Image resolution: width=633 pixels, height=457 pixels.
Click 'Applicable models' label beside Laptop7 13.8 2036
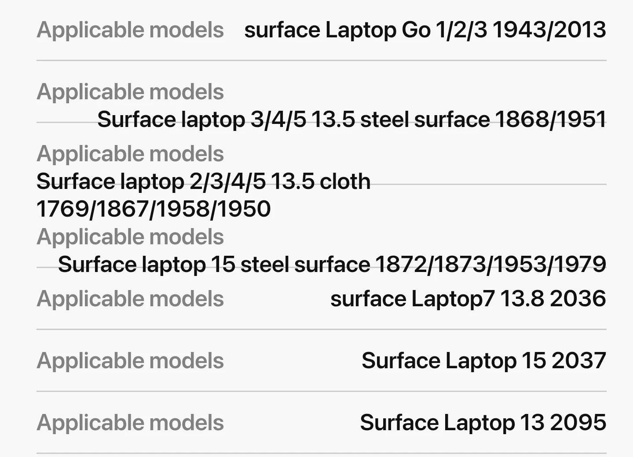(x=130, y=299)
